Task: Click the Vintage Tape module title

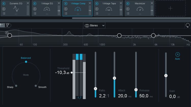Action: click(x=109, y=4)
